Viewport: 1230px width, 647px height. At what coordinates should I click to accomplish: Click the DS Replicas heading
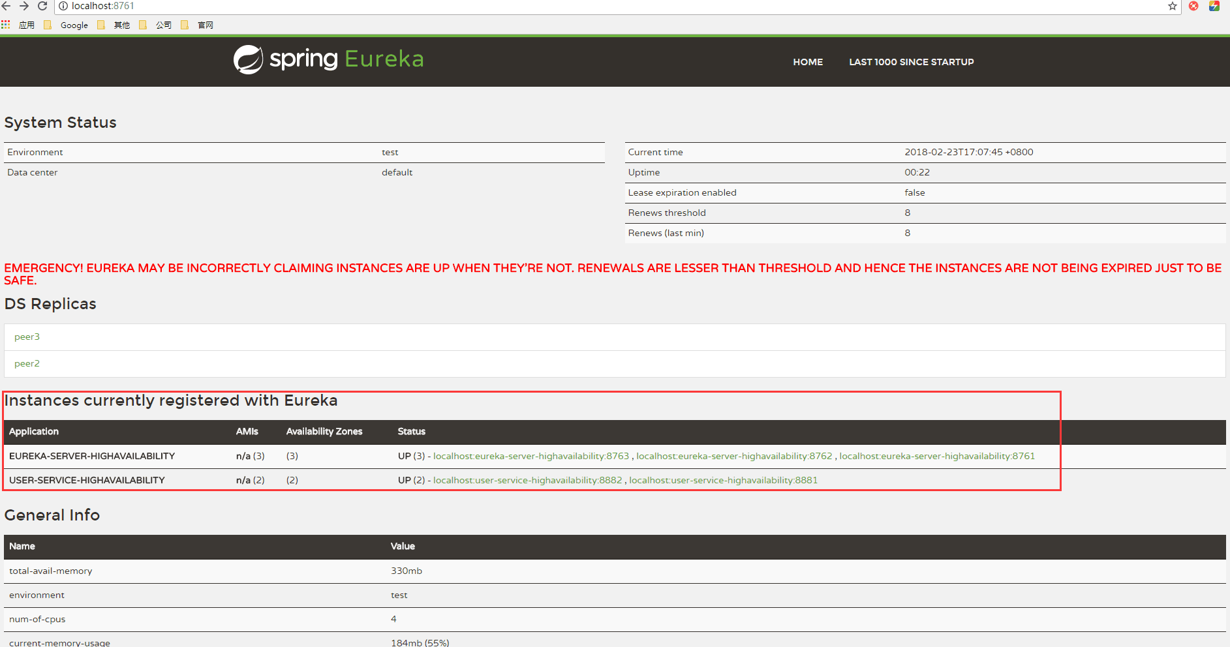point(50,304)
